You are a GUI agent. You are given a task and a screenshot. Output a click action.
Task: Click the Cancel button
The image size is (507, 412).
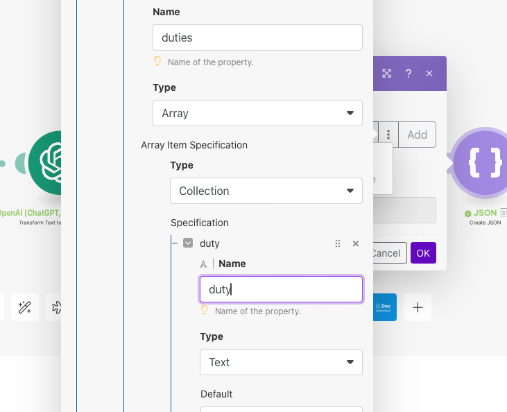click(386, 253)
